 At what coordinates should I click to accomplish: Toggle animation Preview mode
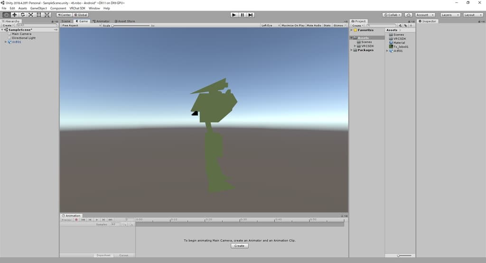pyautogui.click(x=66, y=220)
